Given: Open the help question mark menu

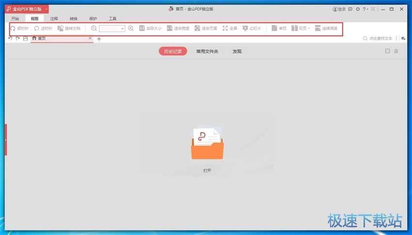Looking at the screenshot, I should pos(365,9).
